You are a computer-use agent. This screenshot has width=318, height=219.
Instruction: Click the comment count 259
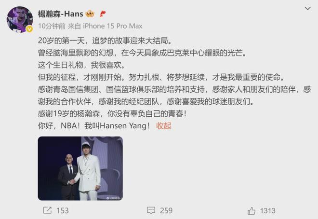tap(166, 210)
